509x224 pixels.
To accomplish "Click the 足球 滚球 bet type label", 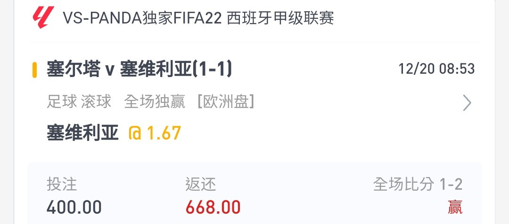I will tap(79, 102).
